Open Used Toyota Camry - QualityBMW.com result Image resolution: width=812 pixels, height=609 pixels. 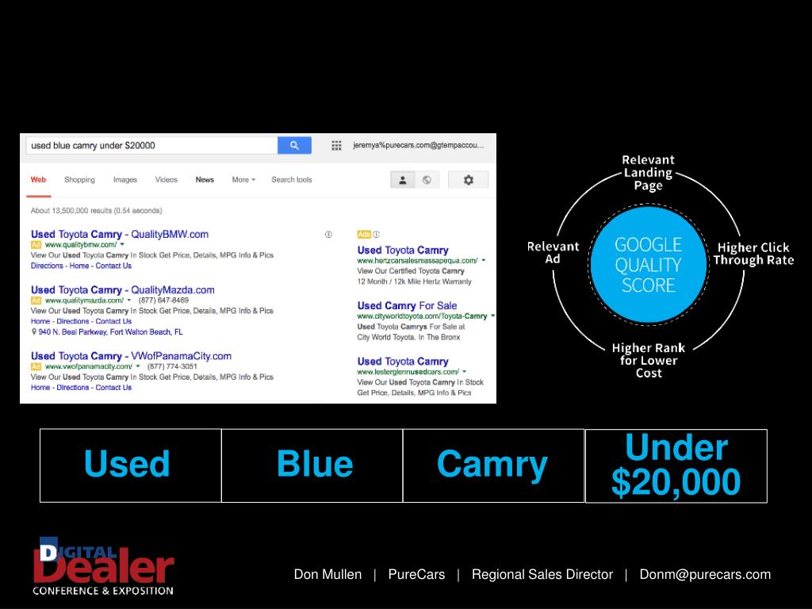120,234
